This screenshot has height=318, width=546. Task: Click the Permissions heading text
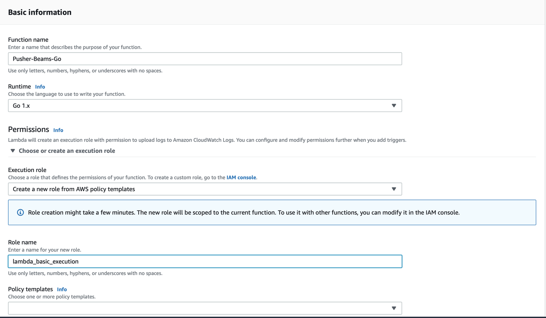pyautogui.click(x=29, y=129)
